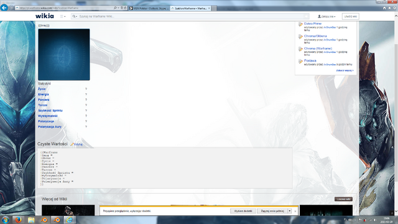Image resolution: width=398 pixels, height=224 pixels.
Task: Click the edit icon beside Chroma/Główna
Action: (300, 37)
